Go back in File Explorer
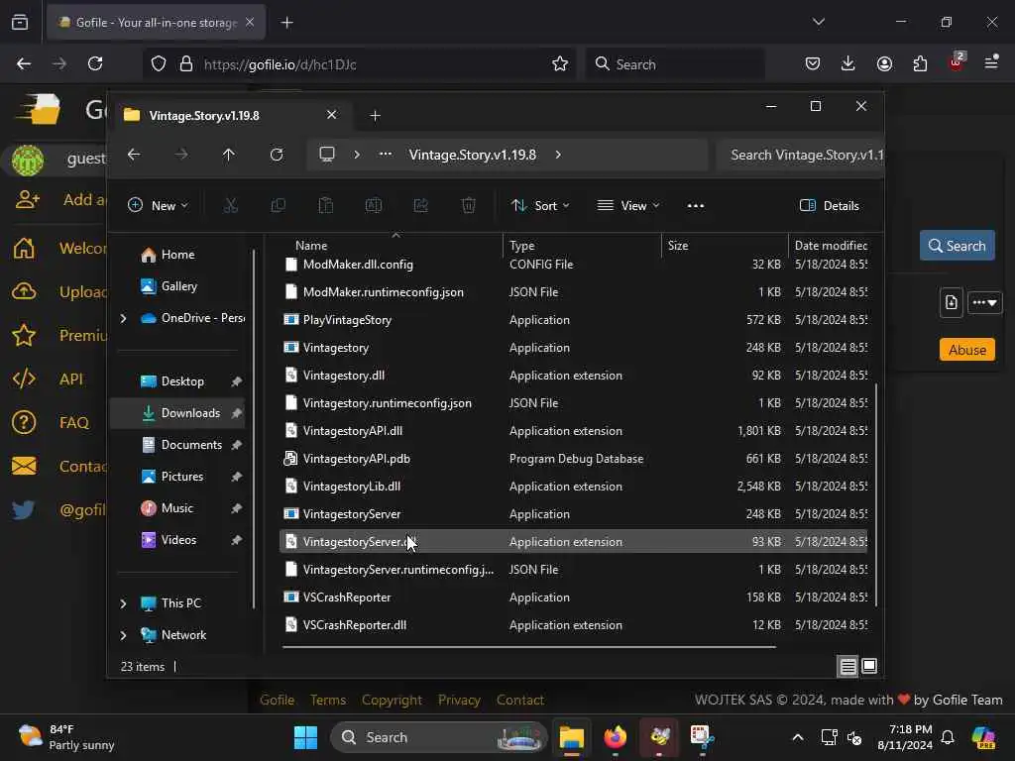 (x=134, y=155)
